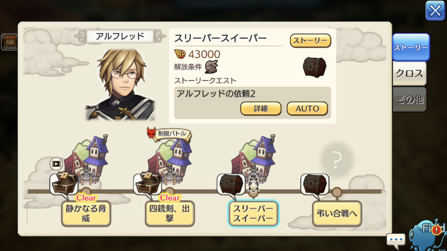The width and height of the screenshot is (447, 251).
Task: Tap the closed chest above スリーパースイーパー
Action: pos(231,184)
